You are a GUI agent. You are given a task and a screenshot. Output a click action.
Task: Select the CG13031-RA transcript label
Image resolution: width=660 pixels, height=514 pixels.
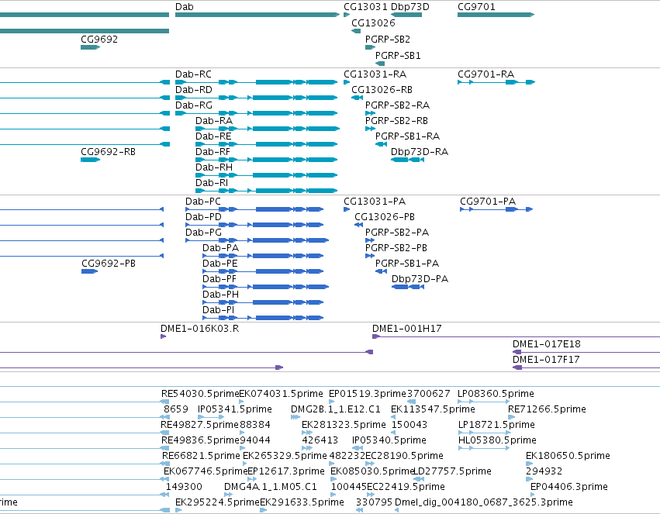coord(375,74)
